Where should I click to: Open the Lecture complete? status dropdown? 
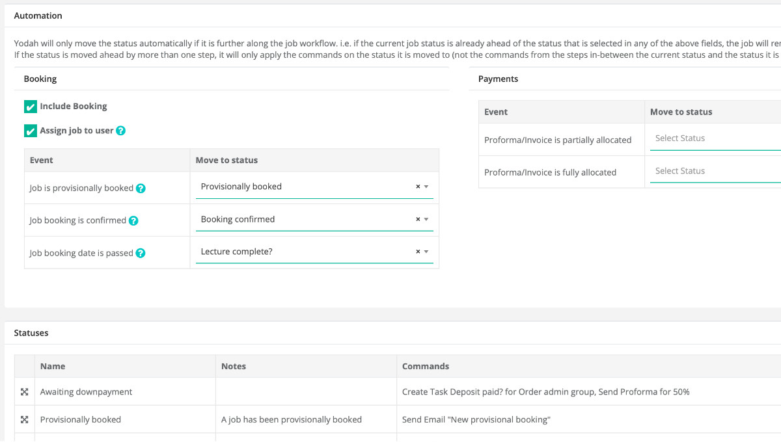coord(426,252)
